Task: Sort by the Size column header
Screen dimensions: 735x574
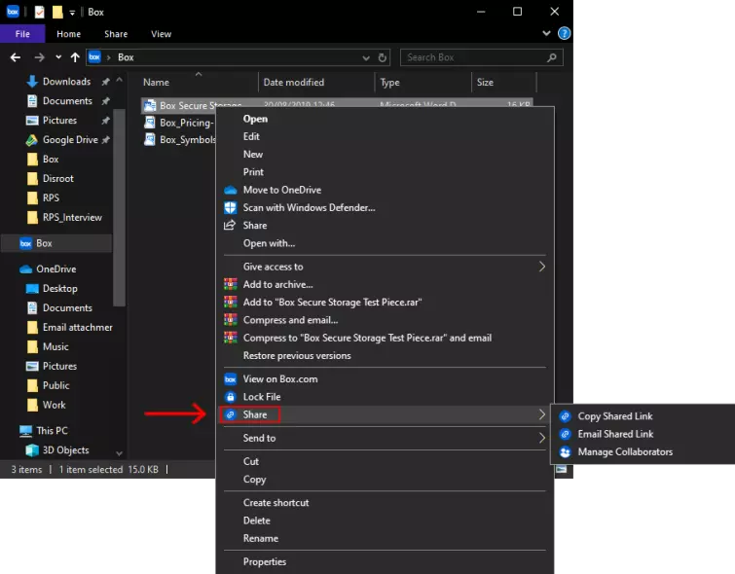Action: click(485, 82)
